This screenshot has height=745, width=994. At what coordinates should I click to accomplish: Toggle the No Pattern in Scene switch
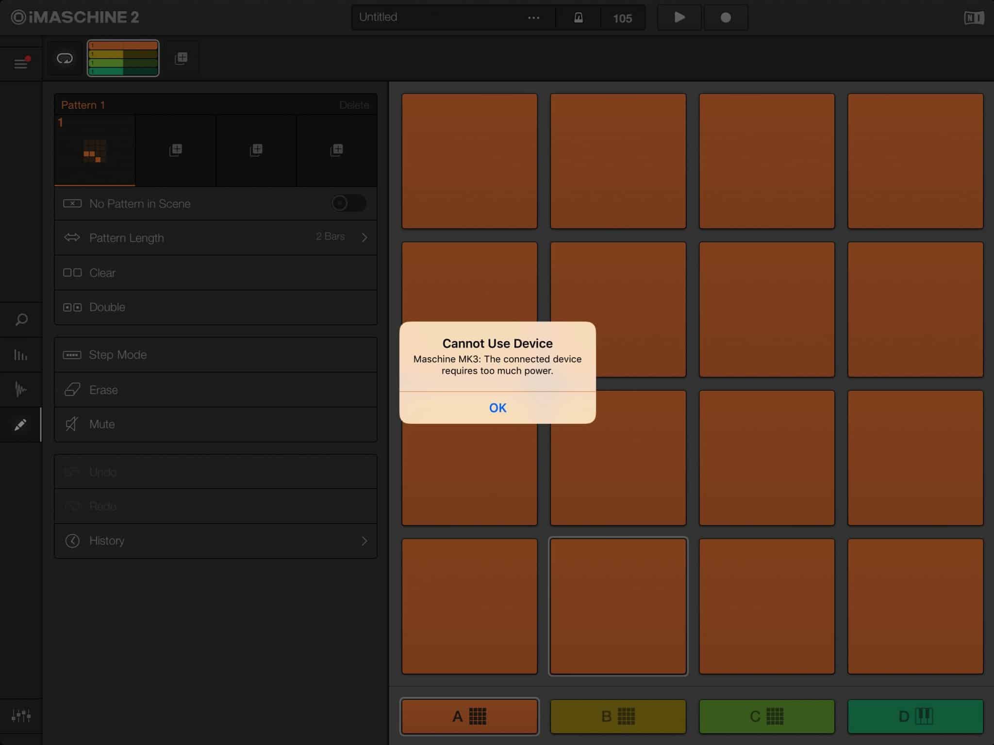click(348, 203)
